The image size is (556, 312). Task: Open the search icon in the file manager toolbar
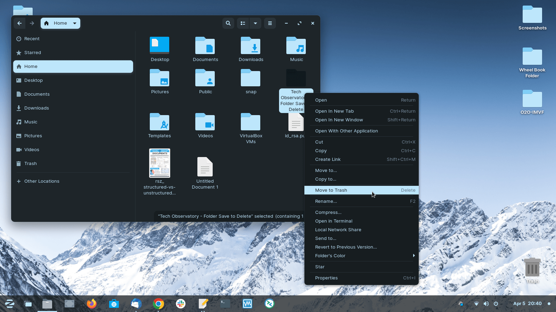coord(228,23)
